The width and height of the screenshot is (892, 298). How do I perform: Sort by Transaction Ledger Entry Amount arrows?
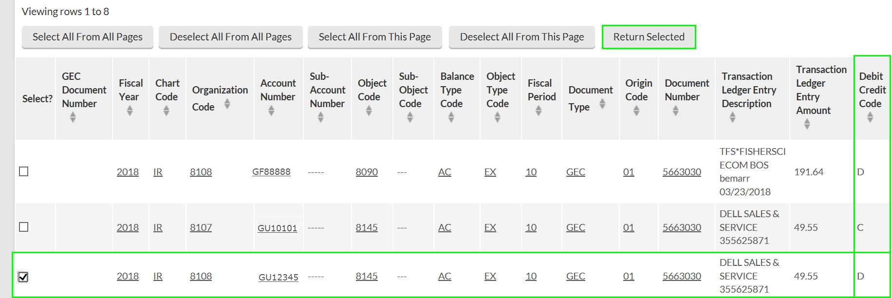tap(807, 125)
